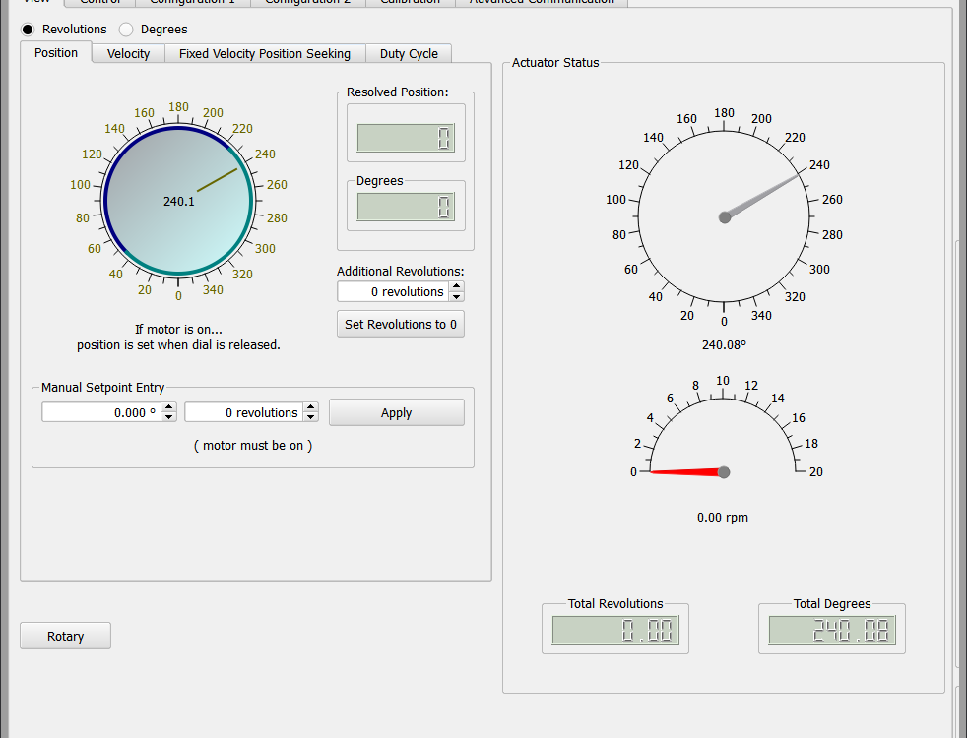Click the Additional Revolutions input field
Image resolution: width=967 pixels, height=738 pixels.
pyautogui.click(x=394, y=291)
